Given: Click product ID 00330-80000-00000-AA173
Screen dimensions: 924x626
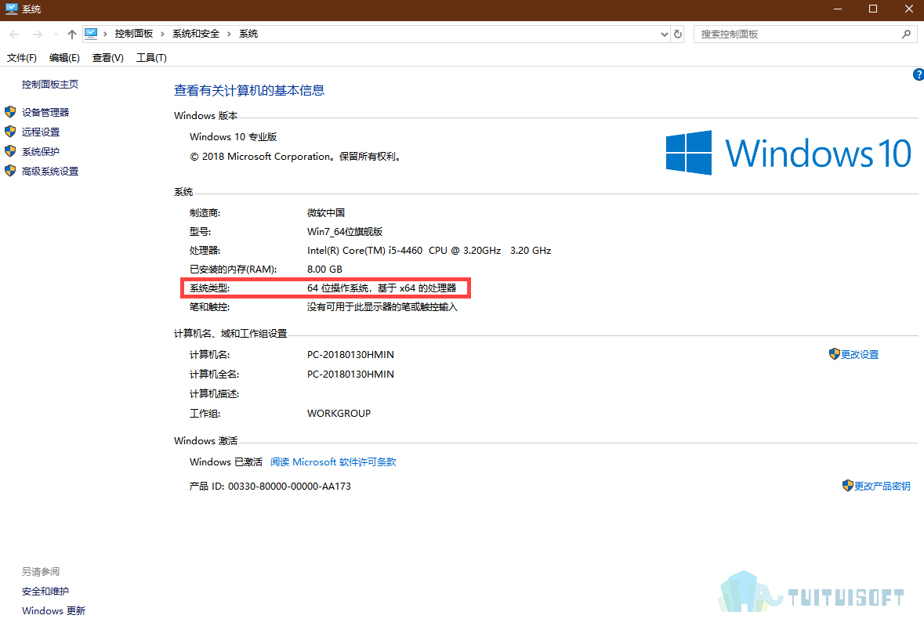Looking at the screenshot, I should pyautogui.click(x=289, y=487).
